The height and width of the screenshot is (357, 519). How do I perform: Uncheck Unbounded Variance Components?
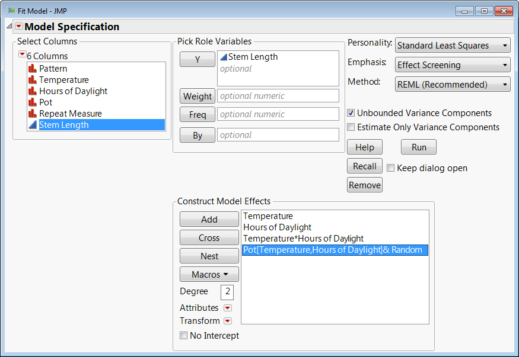(351, 113)
